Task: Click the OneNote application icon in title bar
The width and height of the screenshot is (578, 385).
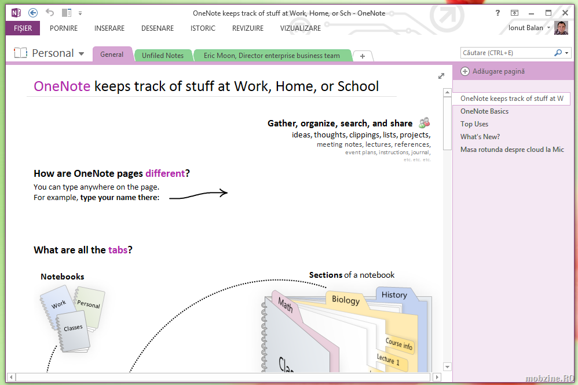Action: tap(16, 13)
